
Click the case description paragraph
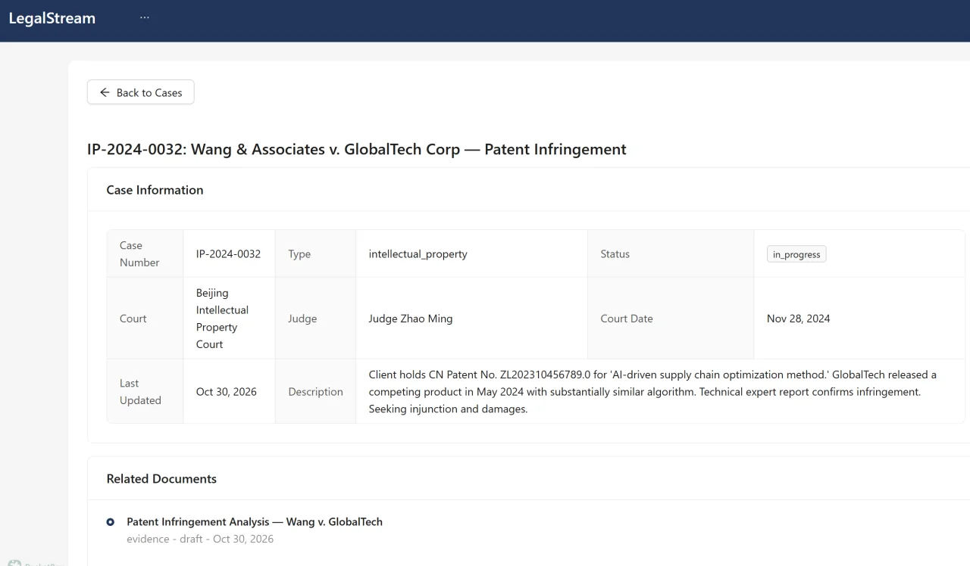652,391
